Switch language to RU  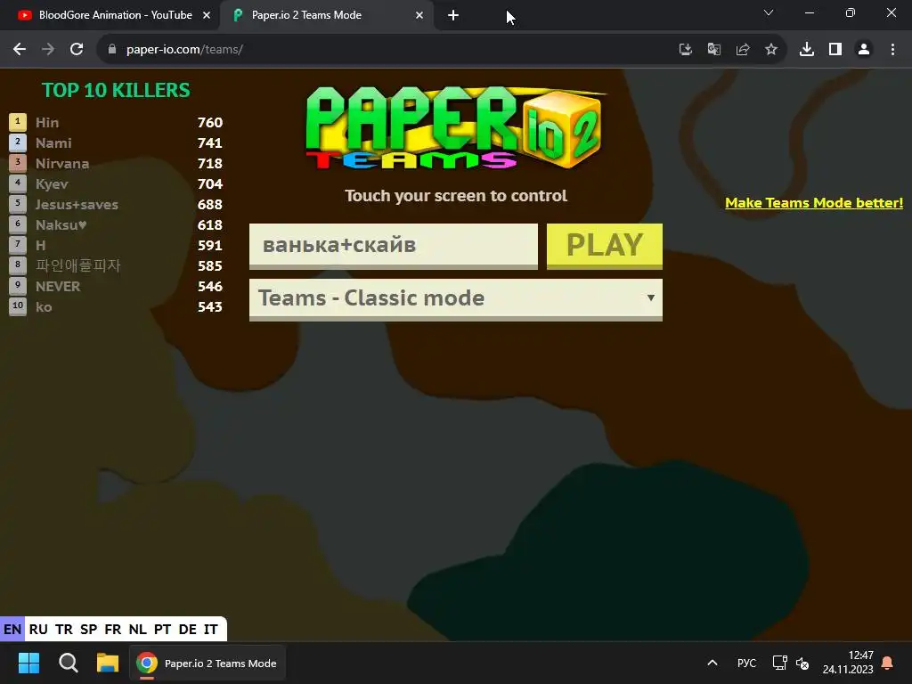(x=38, y=630)
